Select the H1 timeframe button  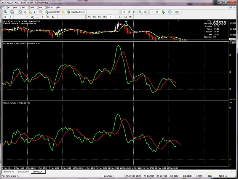(110, 17)
